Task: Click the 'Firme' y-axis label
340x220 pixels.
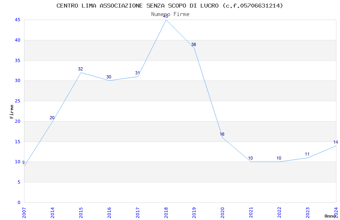Action: [x=12, y=112]
